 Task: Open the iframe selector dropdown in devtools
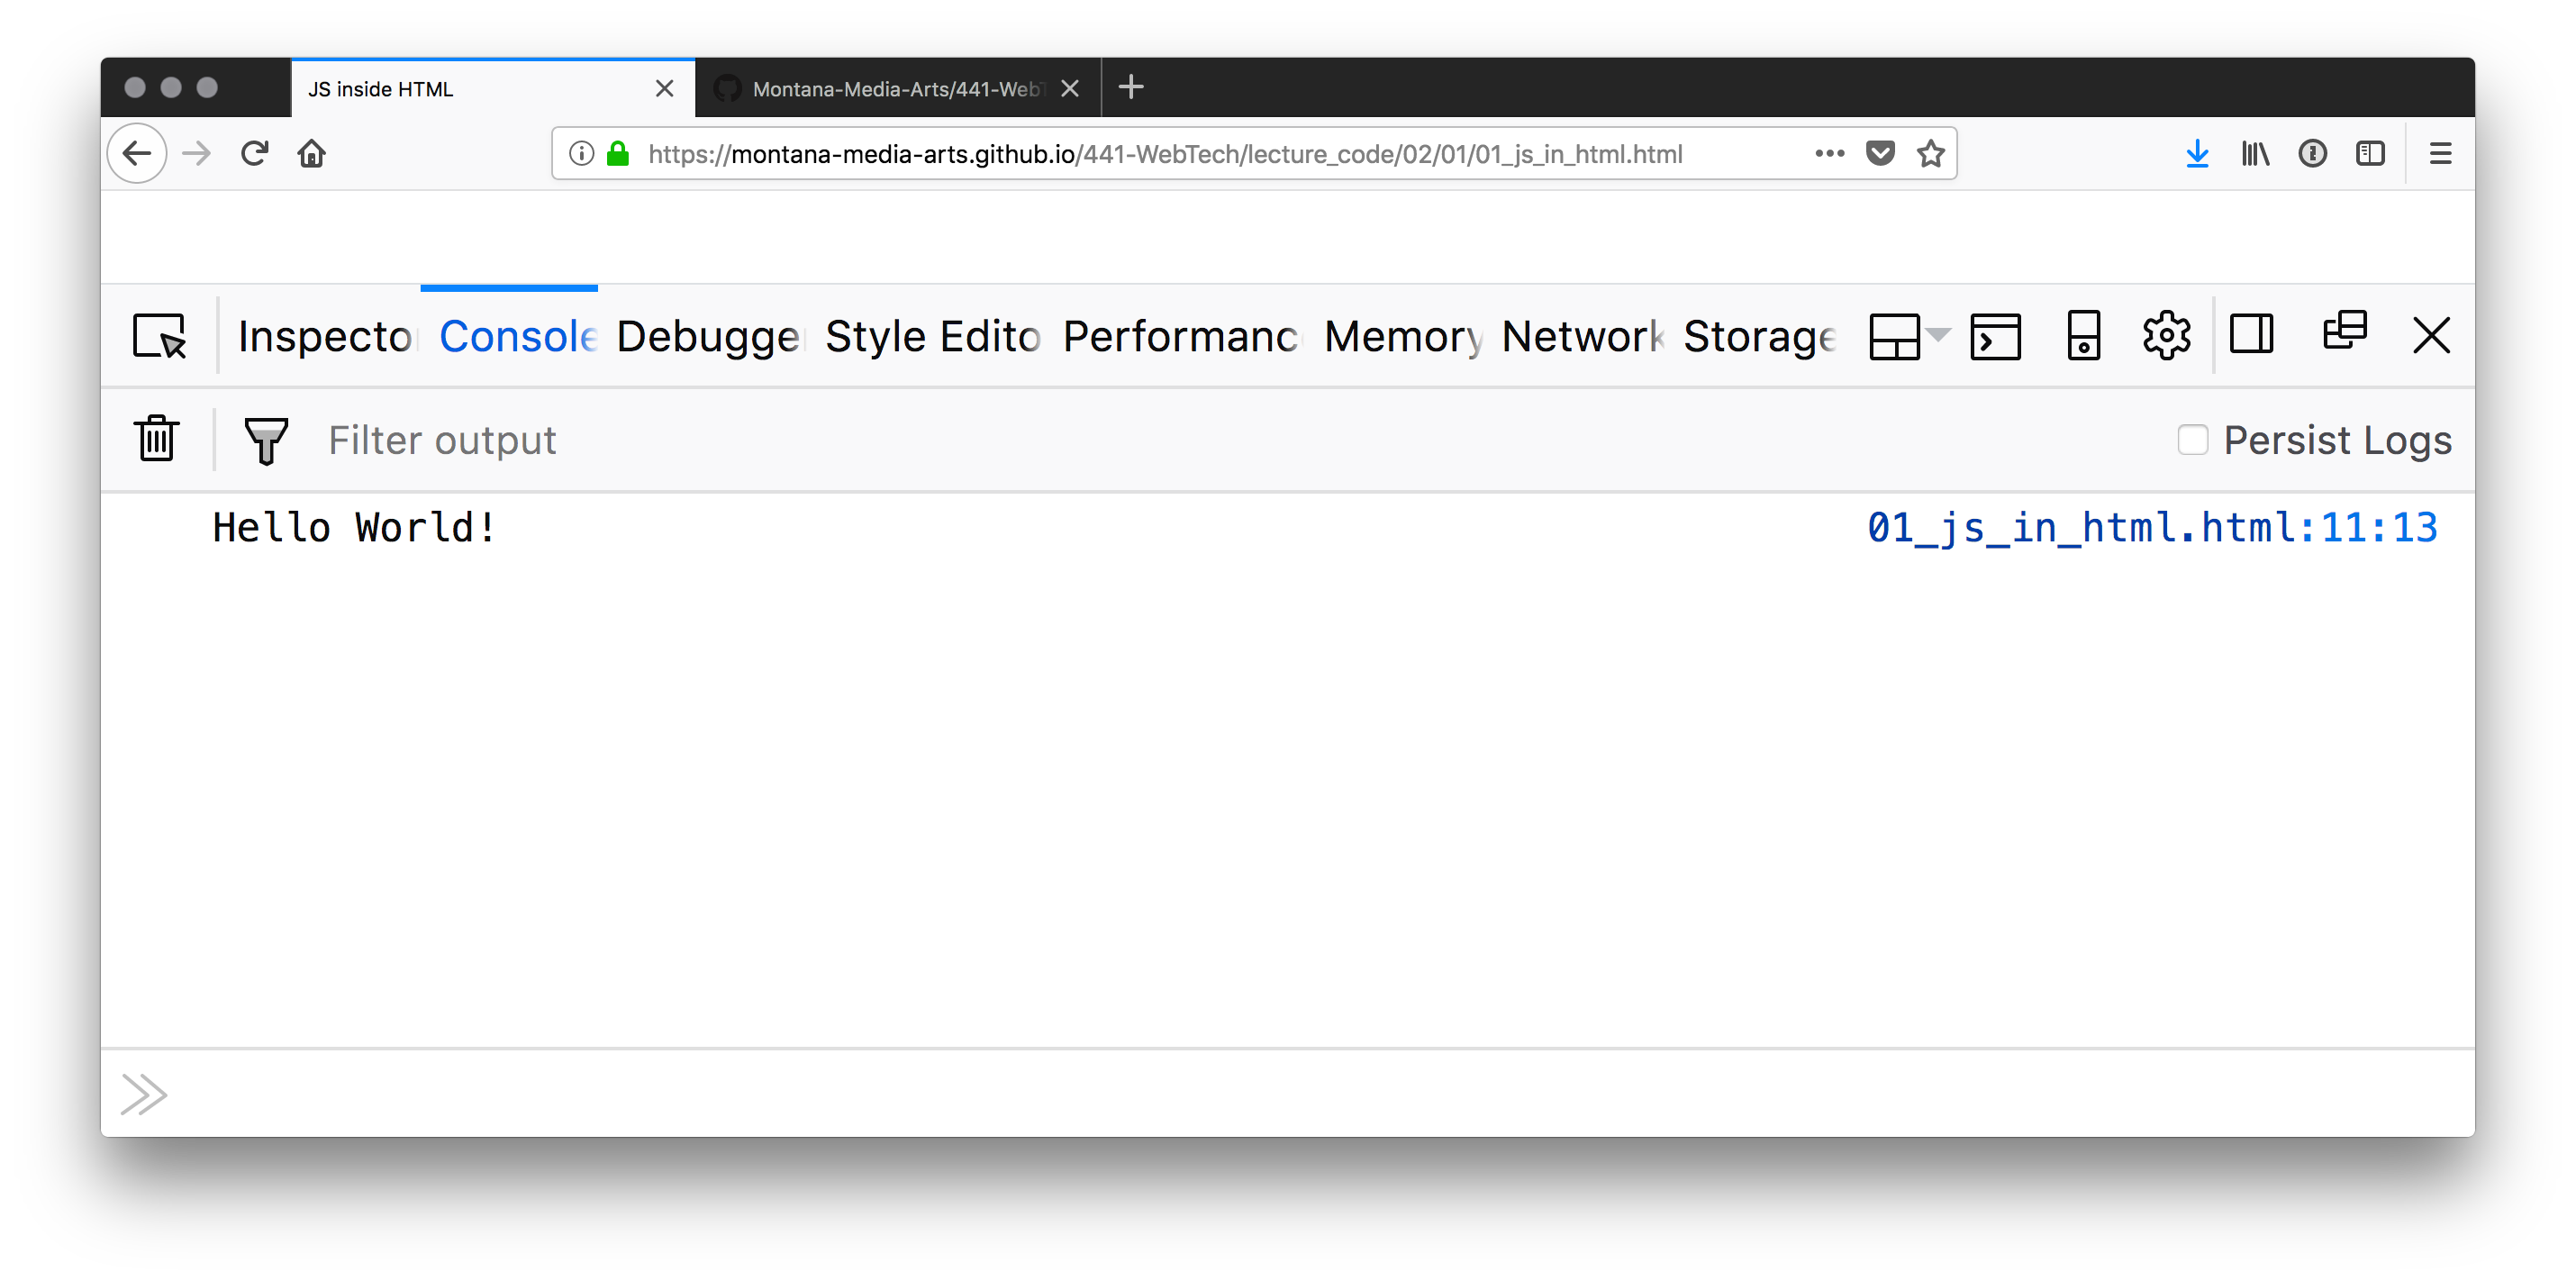(x=1909, y=336)
